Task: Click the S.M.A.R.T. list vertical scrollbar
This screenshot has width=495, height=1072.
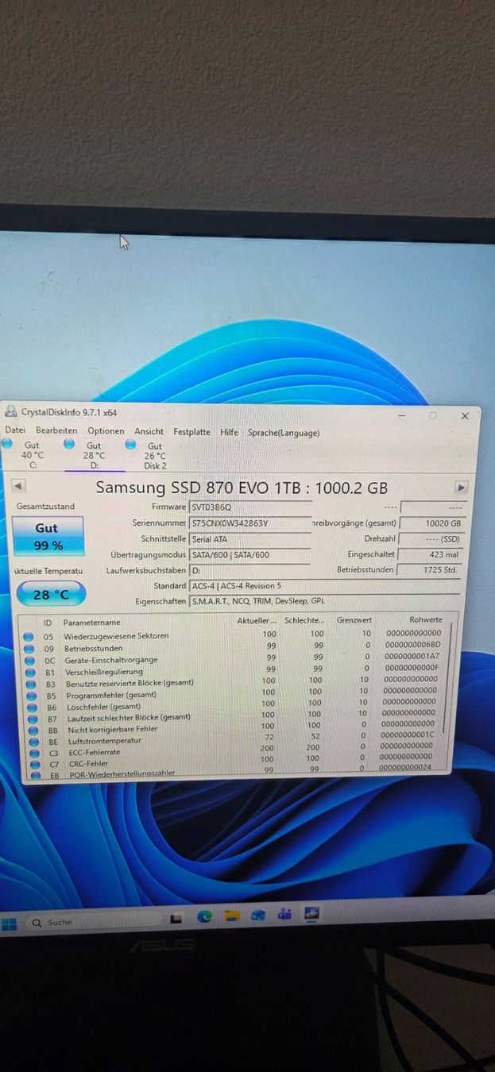Action: pos(448,680)
